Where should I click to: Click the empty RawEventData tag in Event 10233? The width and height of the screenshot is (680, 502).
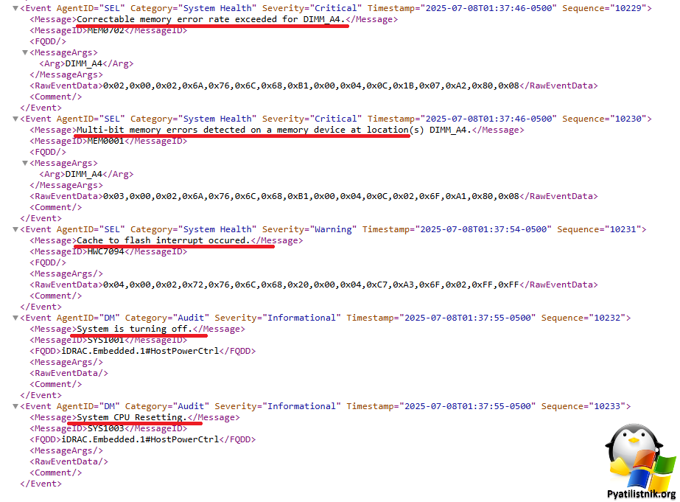[69, 461]
